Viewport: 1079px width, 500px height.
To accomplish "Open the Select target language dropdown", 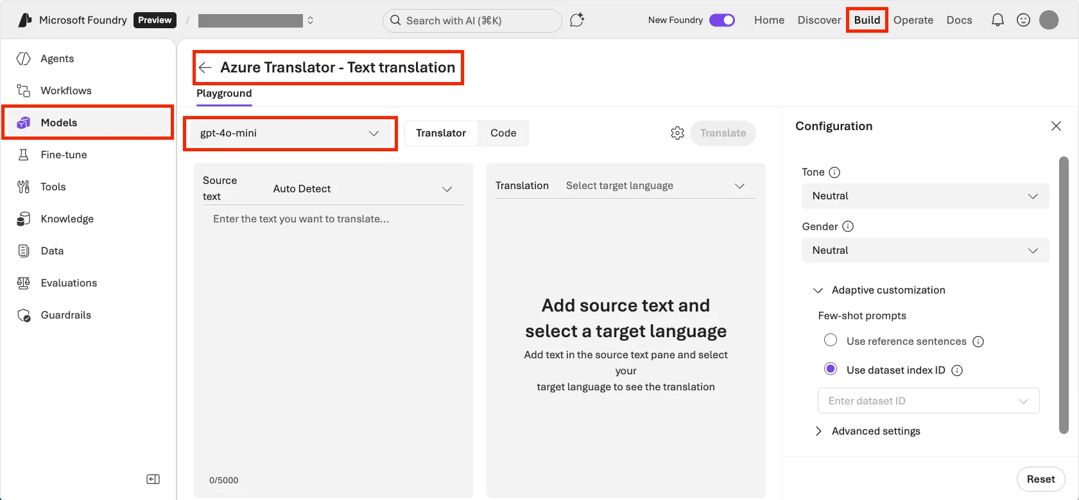I will [x=655, y=186].
